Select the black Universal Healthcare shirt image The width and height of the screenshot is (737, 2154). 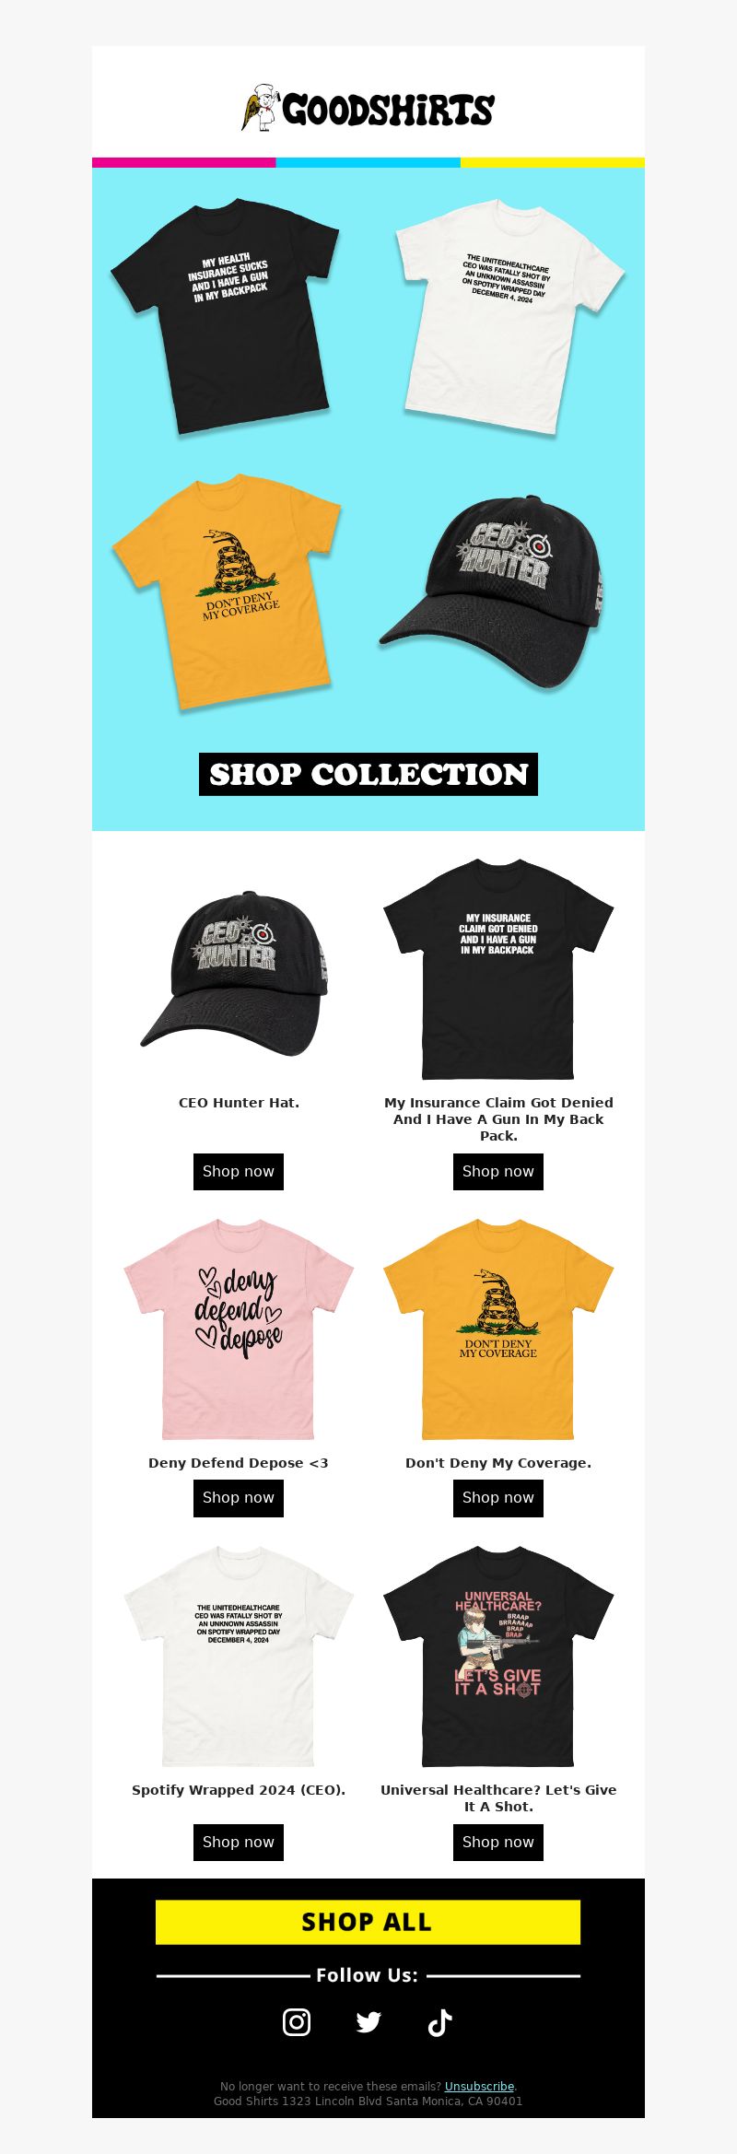coord(498,1656)
